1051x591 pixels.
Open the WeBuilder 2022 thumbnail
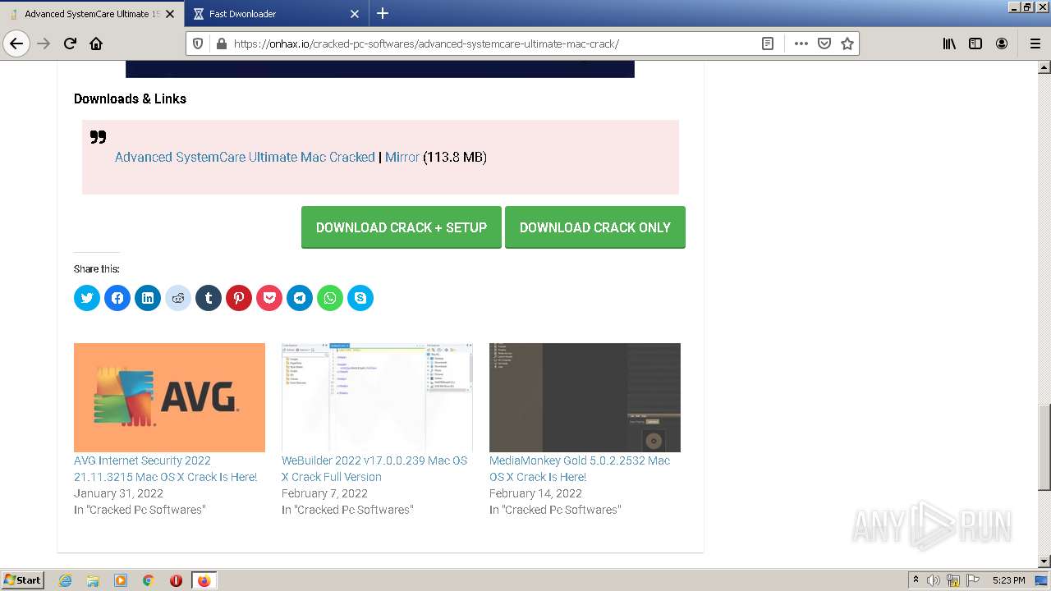pos(377,397)
